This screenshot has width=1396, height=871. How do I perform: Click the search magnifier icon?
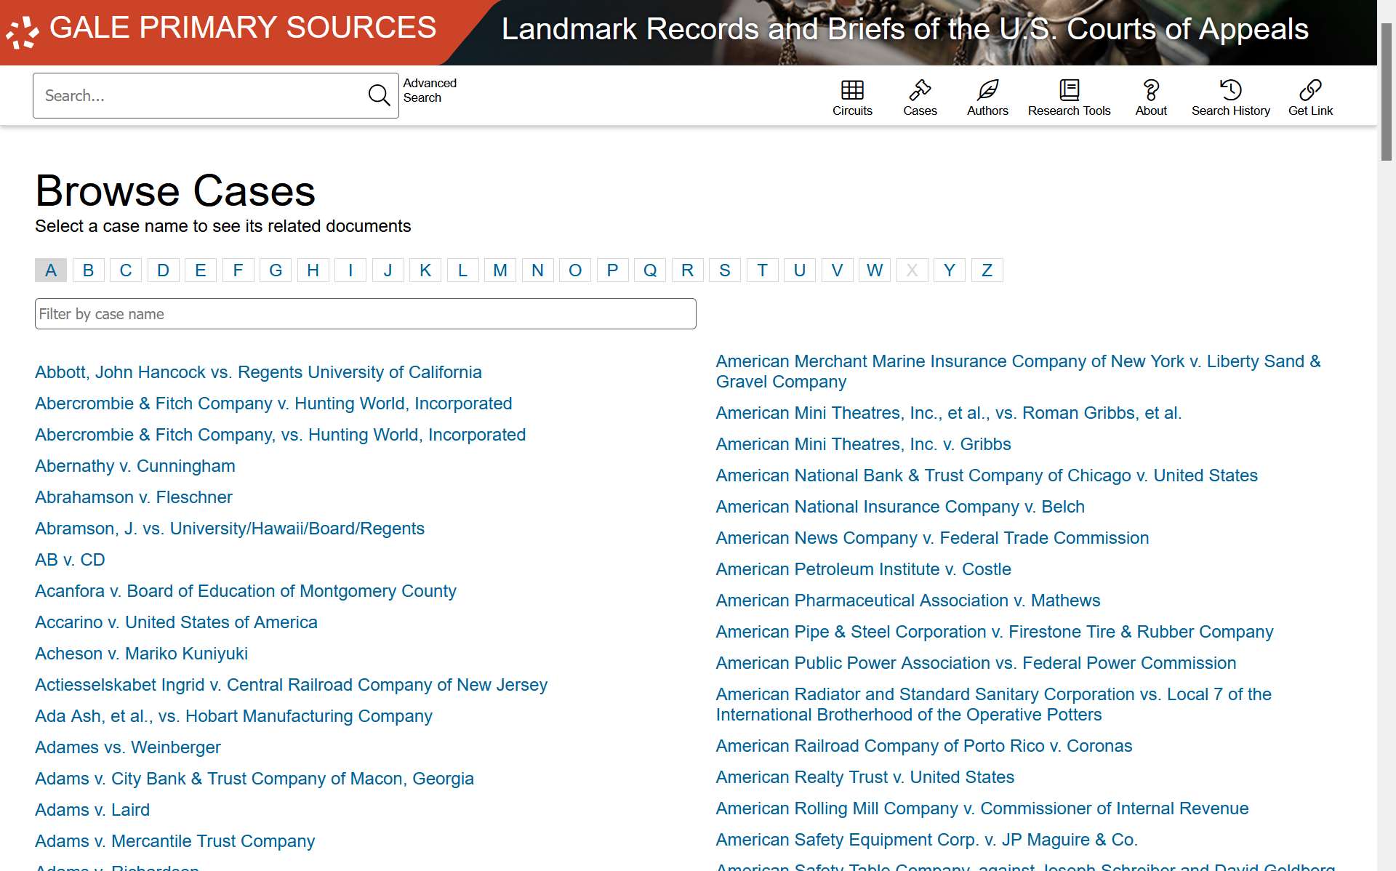(379, 95)
